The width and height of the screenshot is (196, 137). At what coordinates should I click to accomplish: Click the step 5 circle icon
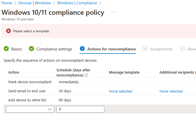point(182,49)
